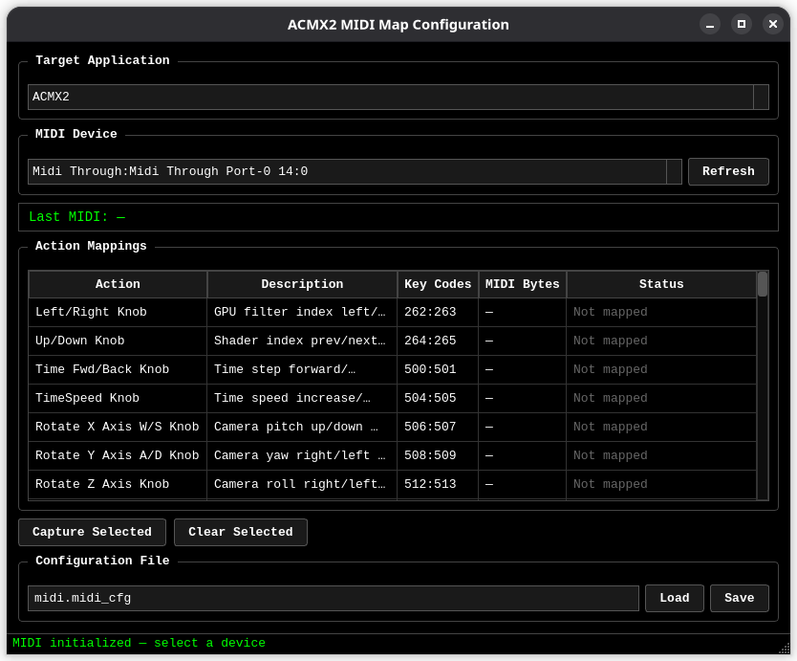This screenshot has height=661, width=797.
Task: Click Clear Selected button
Action: click(241, 532)
